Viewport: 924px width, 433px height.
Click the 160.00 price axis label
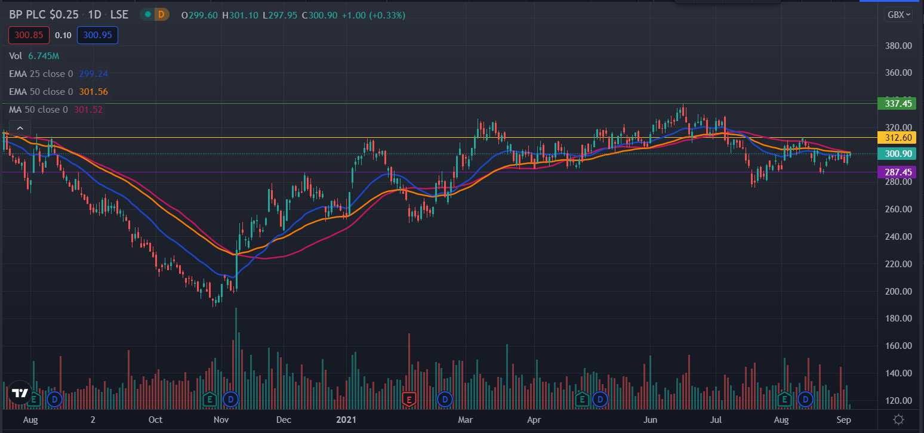(899, 346)
